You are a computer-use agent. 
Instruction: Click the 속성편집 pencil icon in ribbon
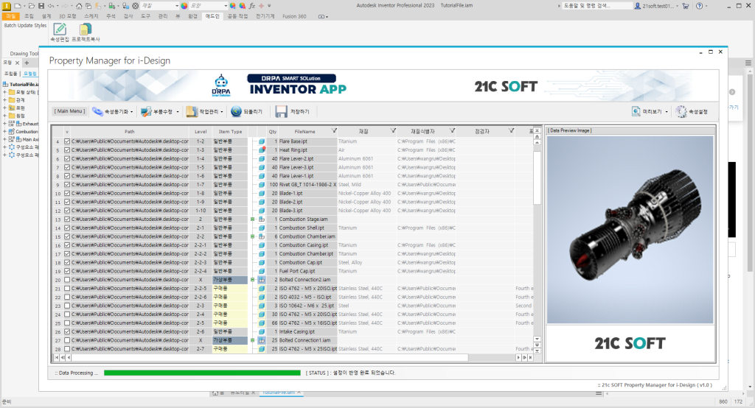point(60,29)
